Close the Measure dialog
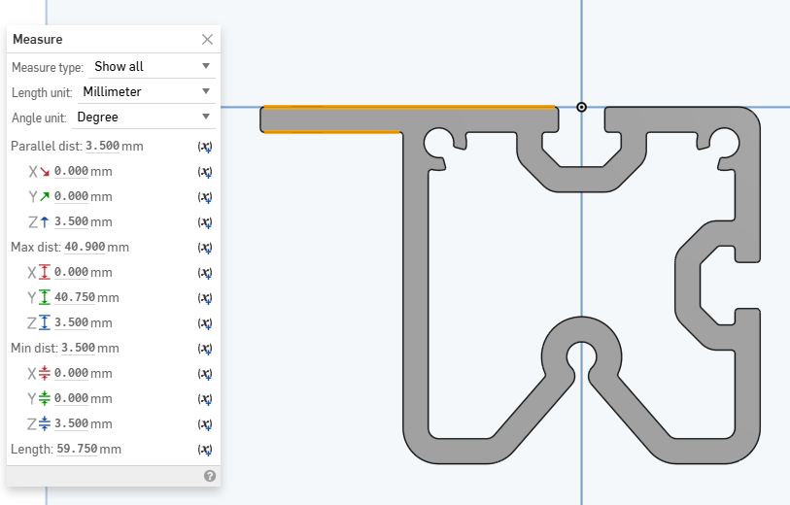Viewport: 790px width, 505px height. pyautogui.click(x=207, y=40)
